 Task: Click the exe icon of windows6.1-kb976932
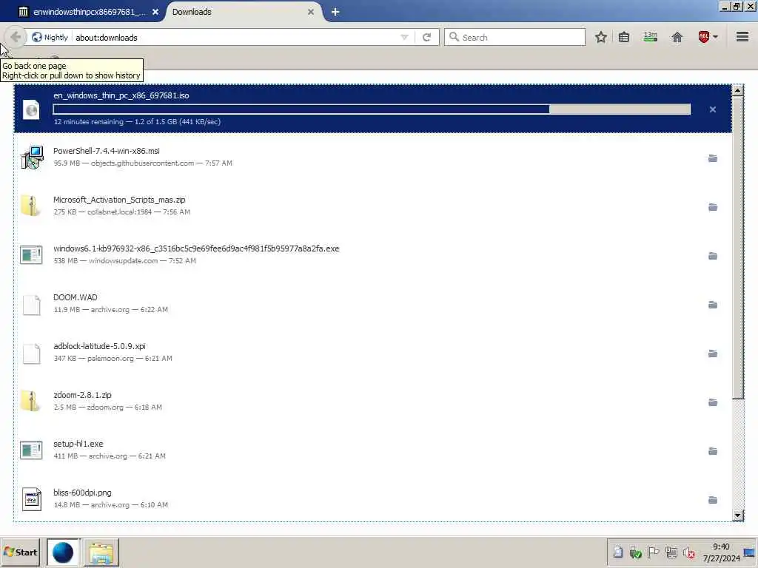click(x=31, y=255)
